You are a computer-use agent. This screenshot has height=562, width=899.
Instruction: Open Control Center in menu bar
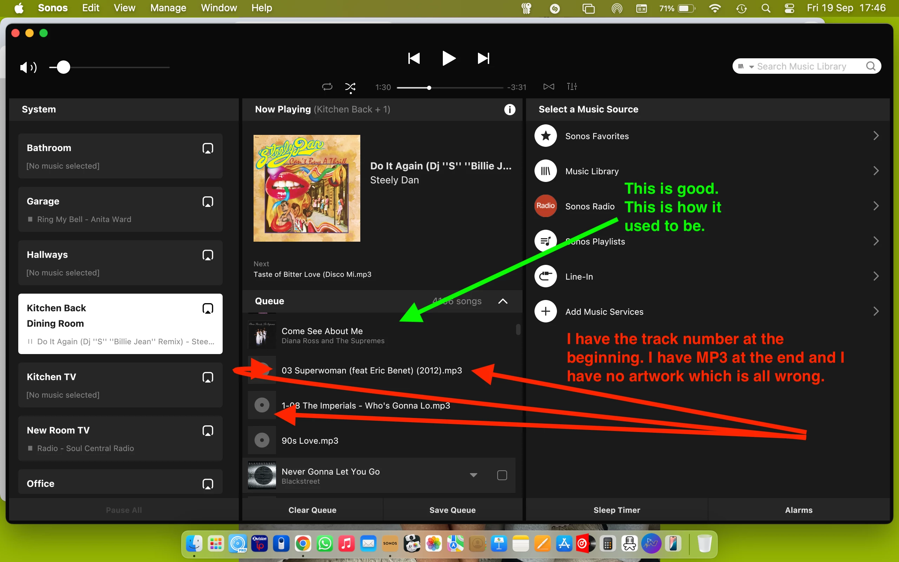tap(789, 8)
